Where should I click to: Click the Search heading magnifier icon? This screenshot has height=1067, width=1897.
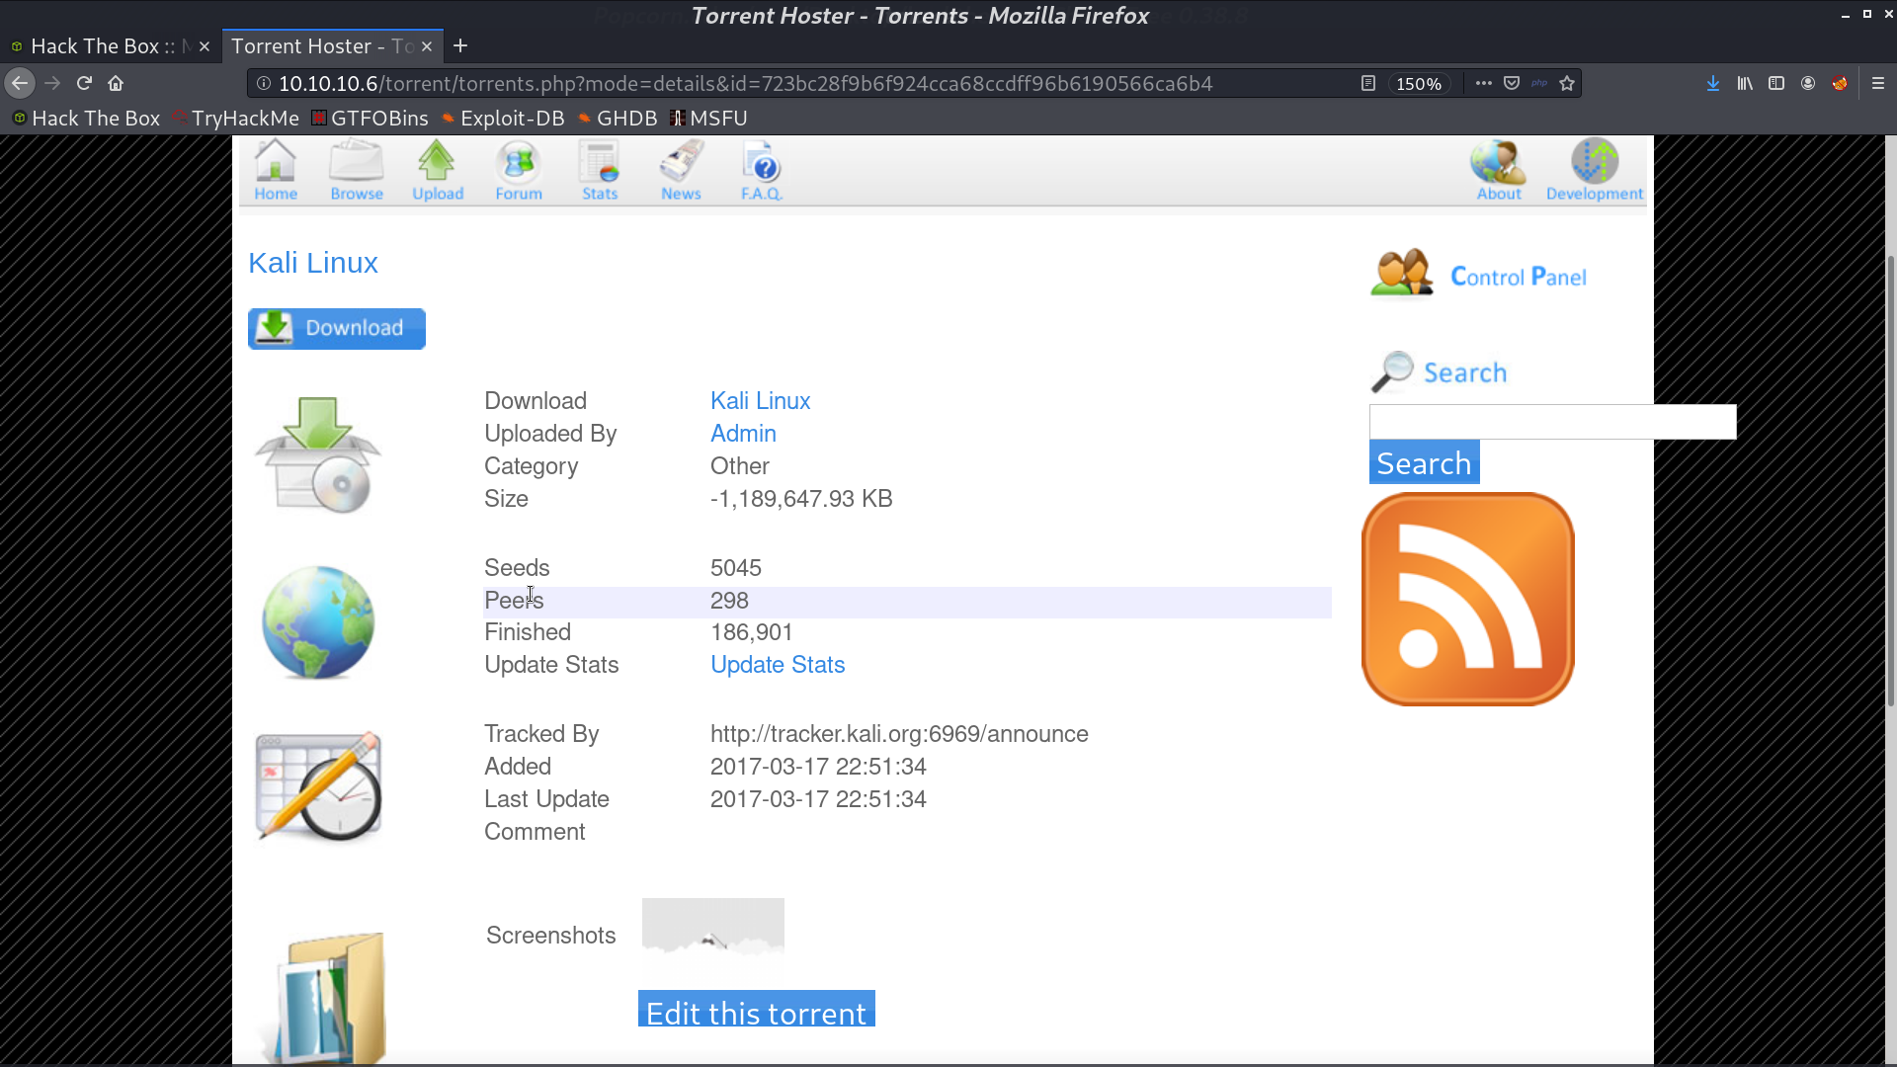(1391, 372)
